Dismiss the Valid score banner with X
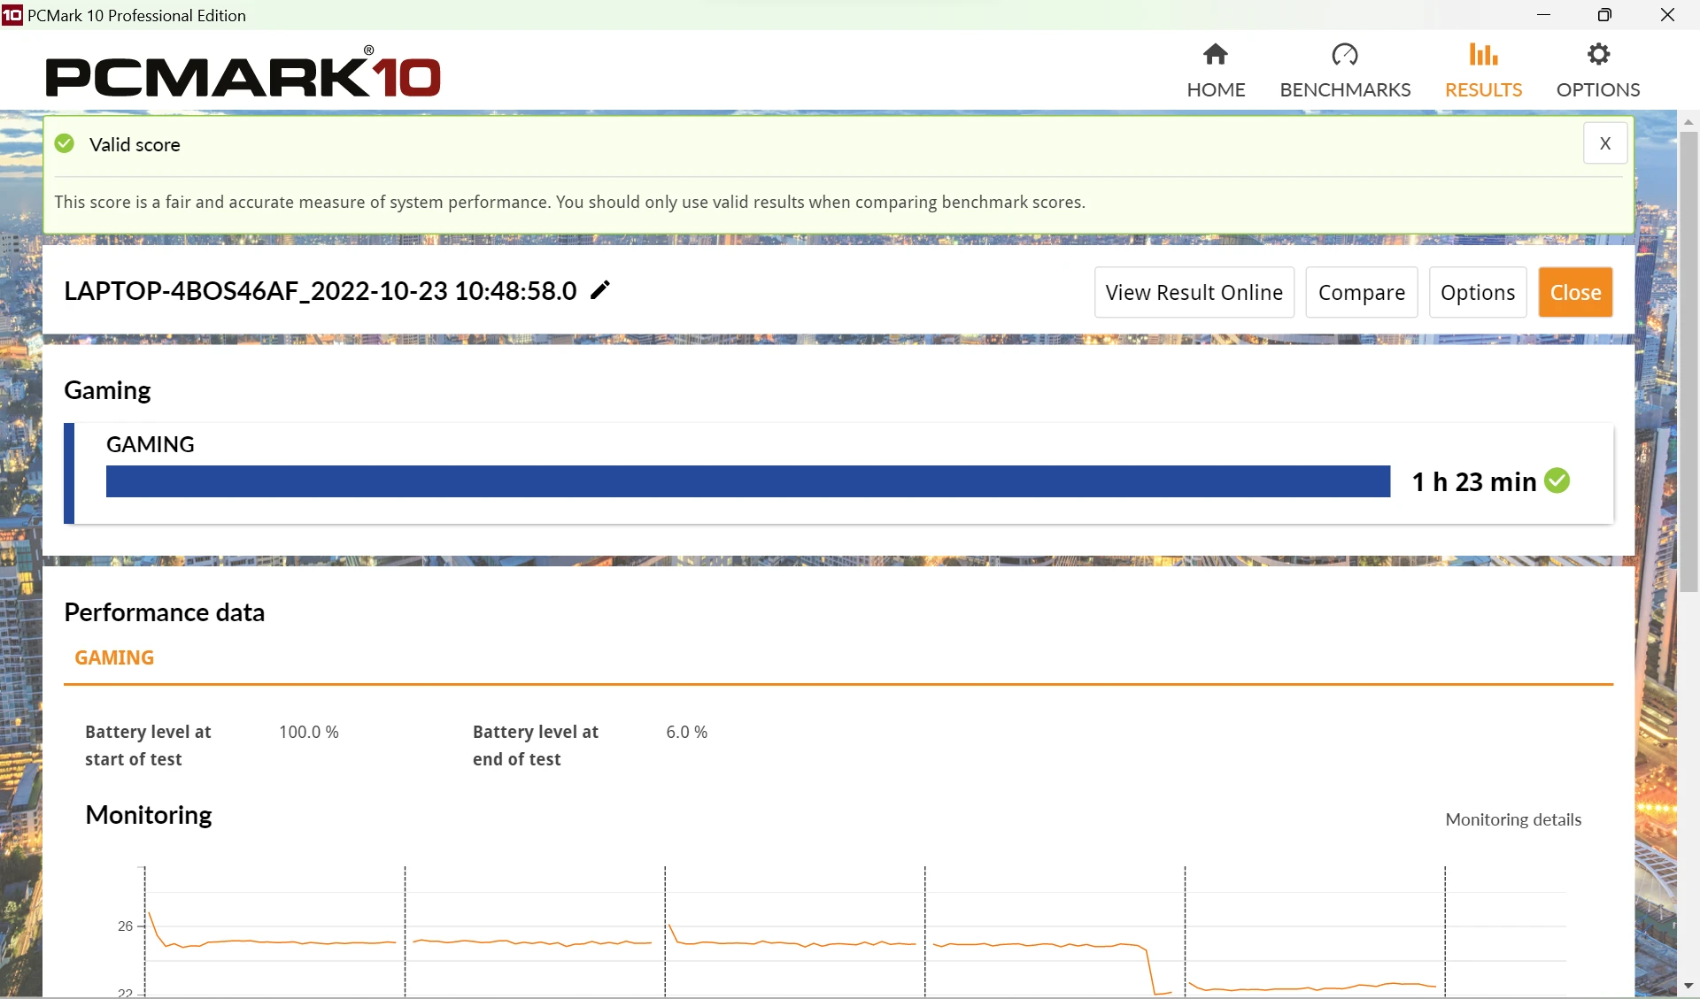1700x999 pixels. coord(1604,143)
